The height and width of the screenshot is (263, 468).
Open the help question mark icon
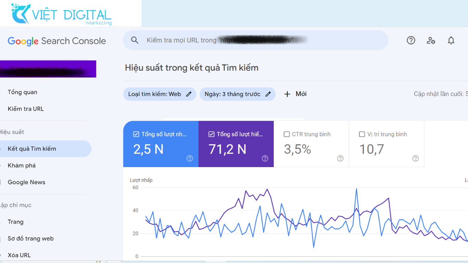pyautogui.click(x=411, y=40)
